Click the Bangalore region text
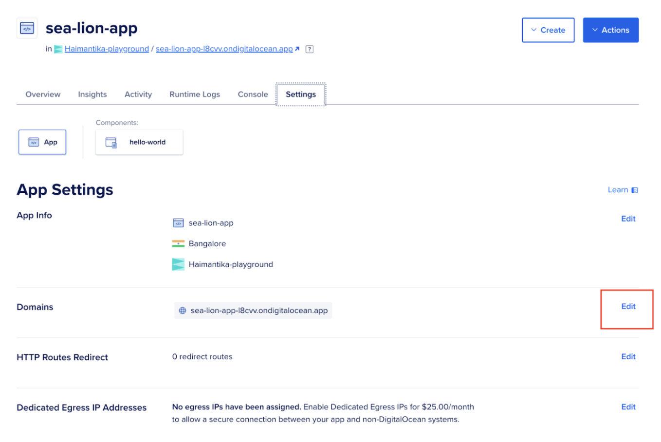The image size is (661, 442). pyautogui.click(x=207, y=244)
